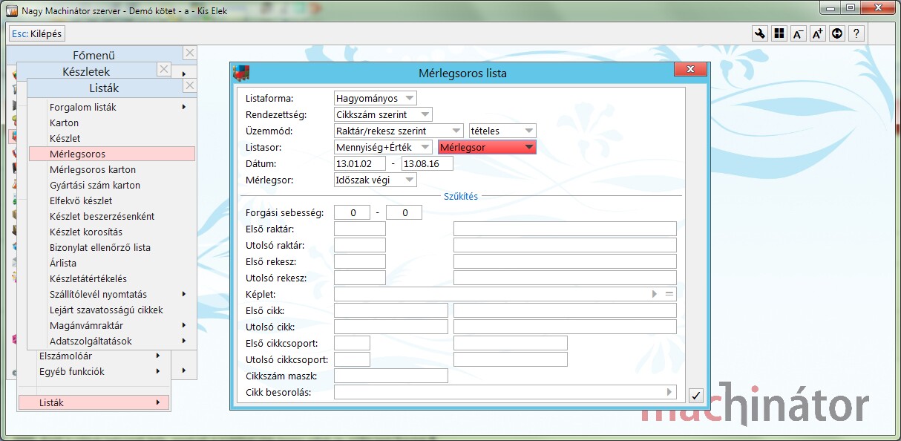The width and height of the screenshot is (901, 441).
Task: Click the Cikkszám maszk field
Action: (x=391, y=376)
